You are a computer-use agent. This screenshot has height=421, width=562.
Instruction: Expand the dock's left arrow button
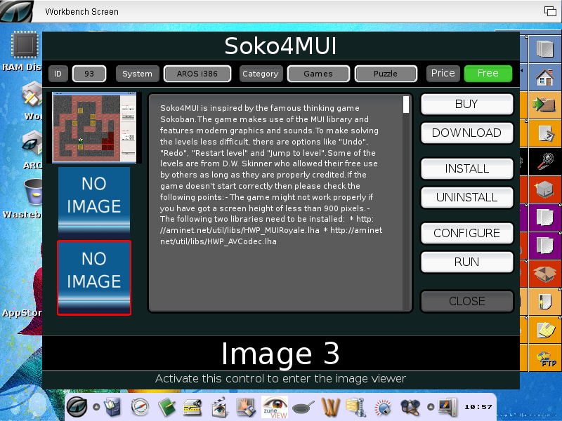(96, 407)
